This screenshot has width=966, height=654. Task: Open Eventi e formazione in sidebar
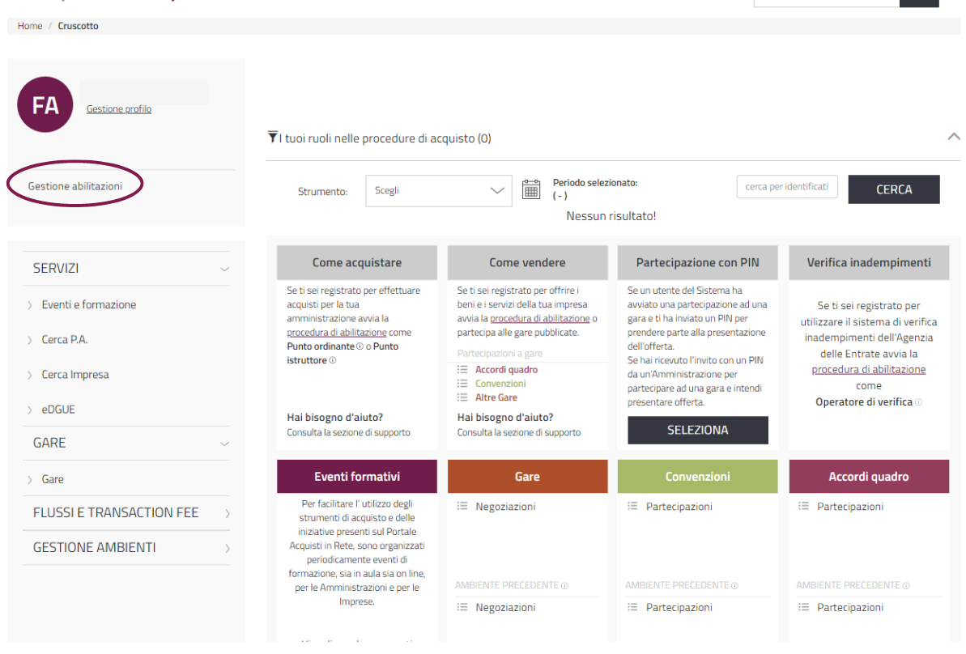88,305
